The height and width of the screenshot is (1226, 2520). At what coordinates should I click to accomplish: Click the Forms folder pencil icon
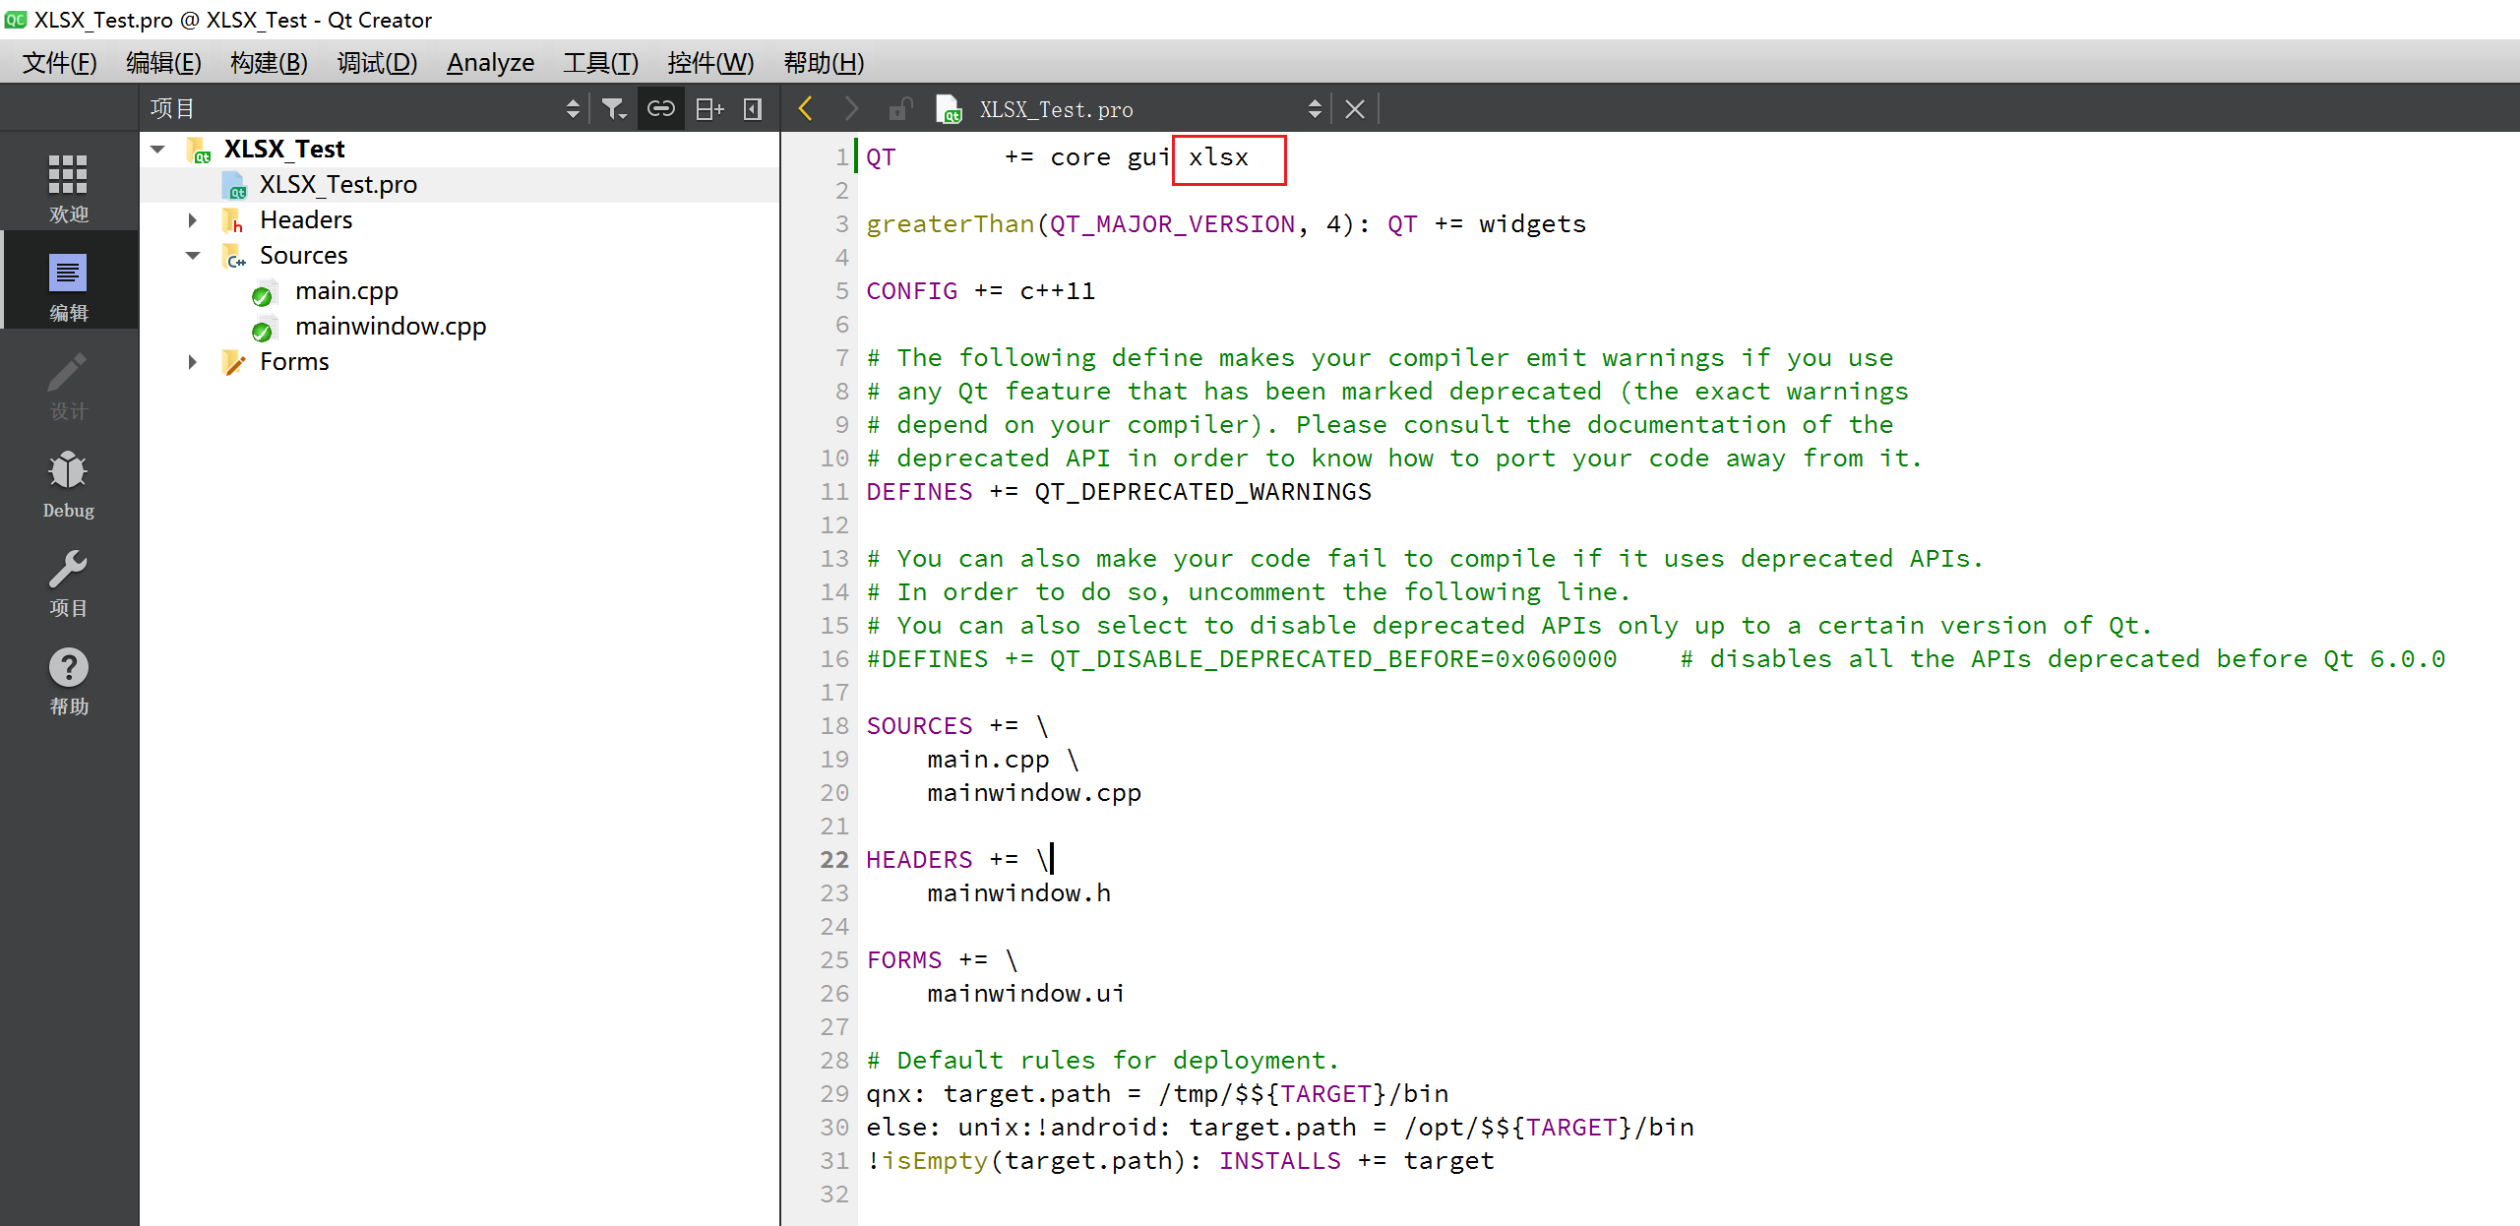(x=233, y=362)
